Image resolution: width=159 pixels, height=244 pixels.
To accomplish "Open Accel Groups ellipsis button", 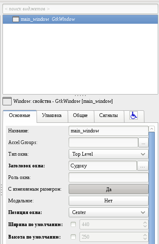I will click(143, 142).
